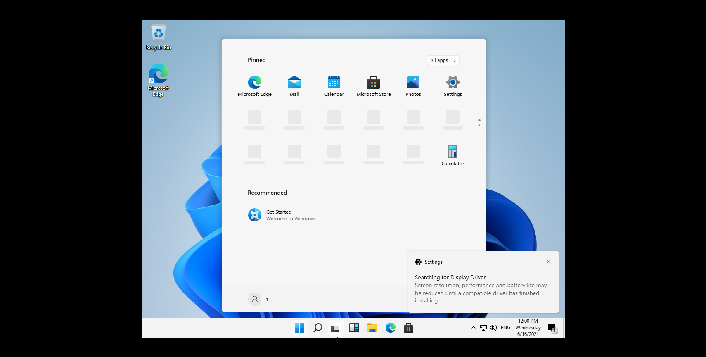
Task: Open the notification center icon
Action: click(x=552, y=328)
